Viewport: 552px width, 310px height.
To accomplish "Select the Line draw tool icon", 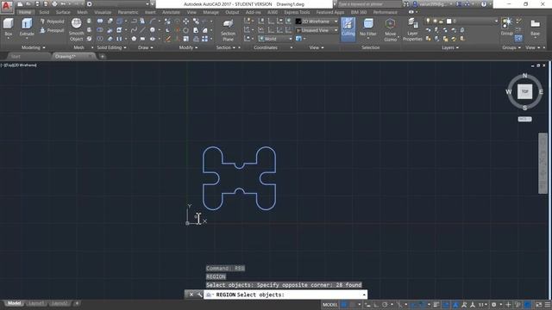I will coord(142,30).
